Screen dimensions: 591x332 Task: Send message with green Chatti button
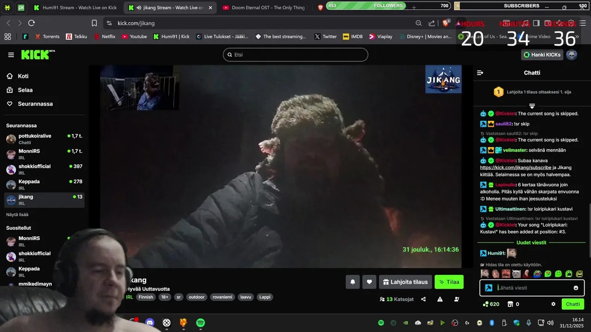click(573, 304)
